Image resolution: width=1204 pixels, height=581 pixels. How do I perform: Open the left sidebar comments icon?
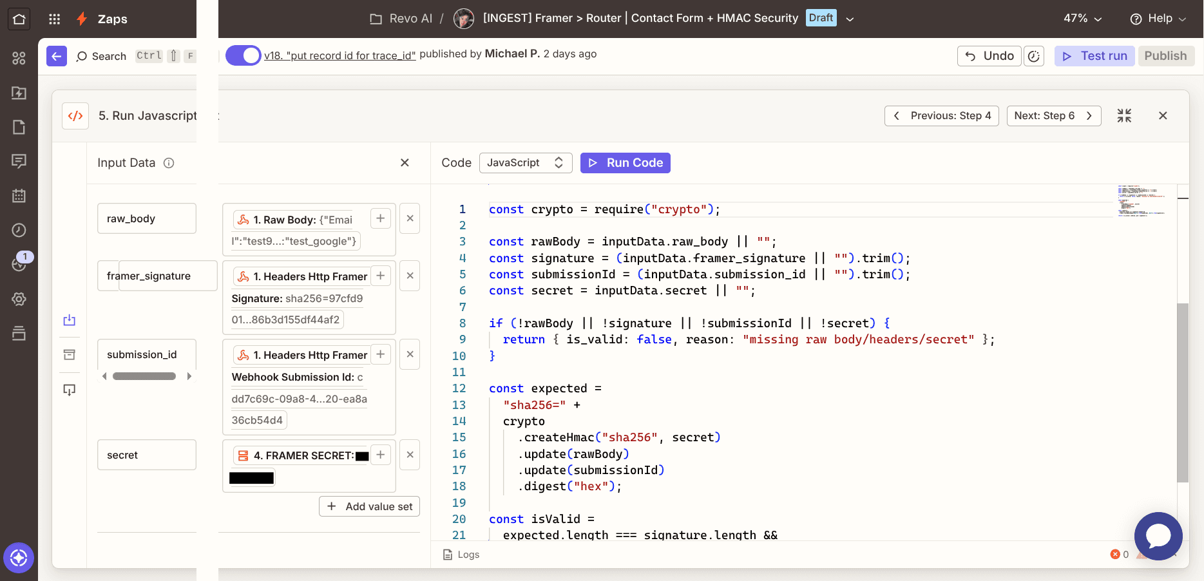click(x=19, y=161)
